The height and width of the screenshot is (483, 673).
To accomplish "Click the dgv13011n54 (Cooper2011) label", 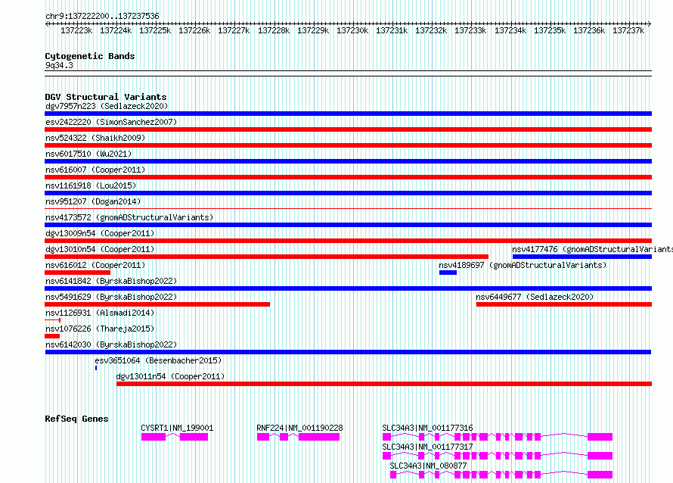I will click(170, 376).
